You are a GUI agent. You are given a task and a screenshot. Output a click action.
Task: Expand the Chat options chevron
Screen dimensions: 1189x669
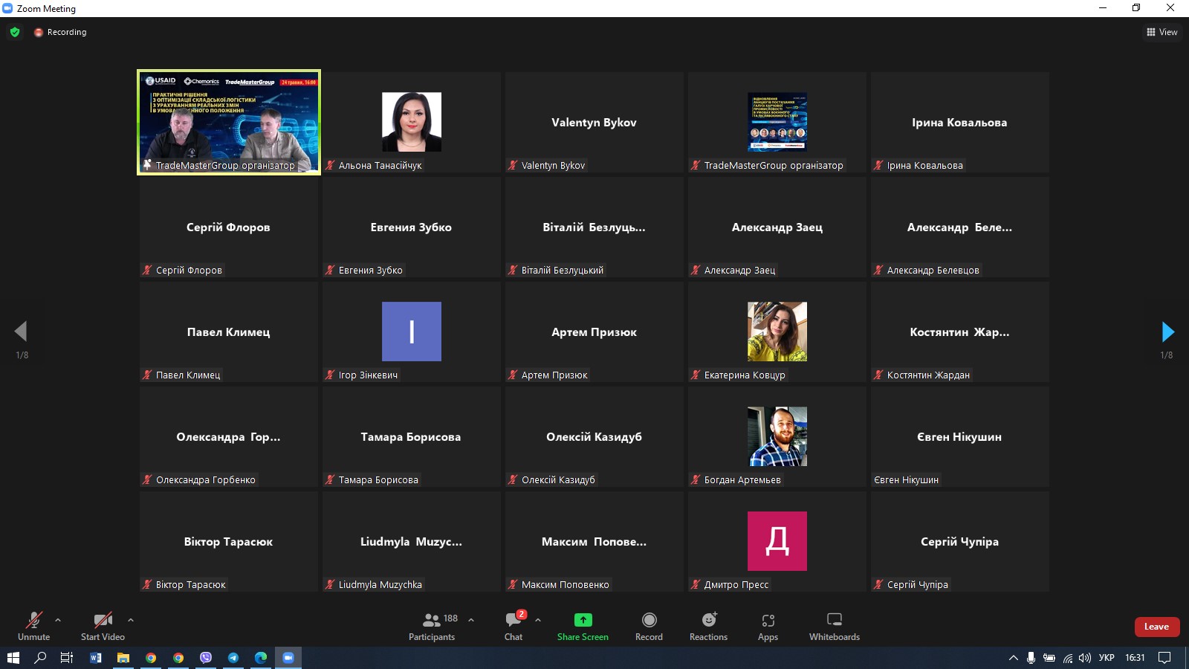(x=538, y=619)
